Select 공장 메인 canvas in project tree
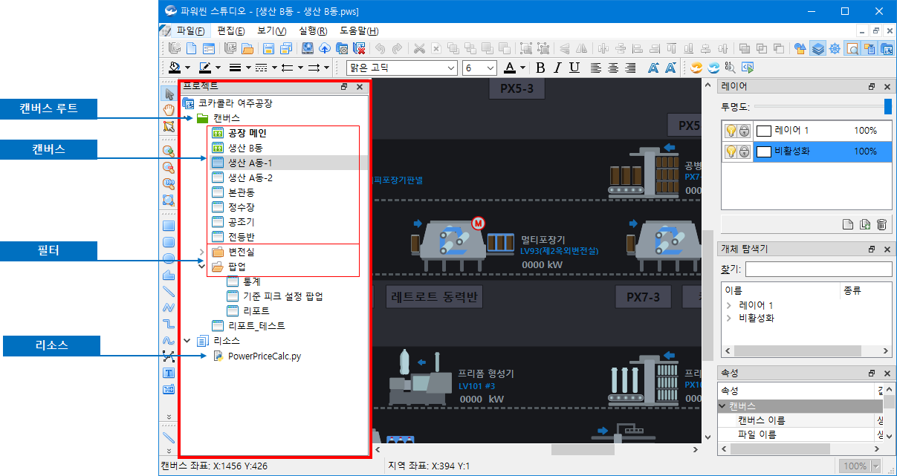Image resolution: width=897 pixels, height=476 pixels. pos(247,133)
